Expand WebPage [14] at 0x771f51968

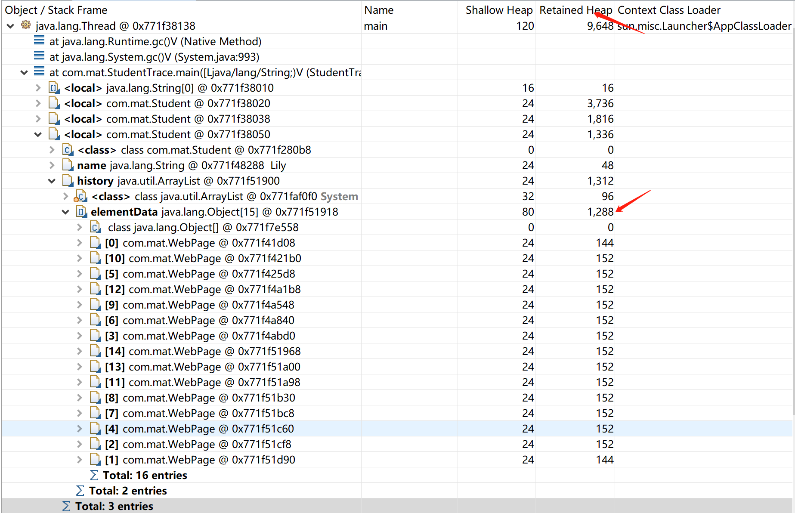pos(80,351)
